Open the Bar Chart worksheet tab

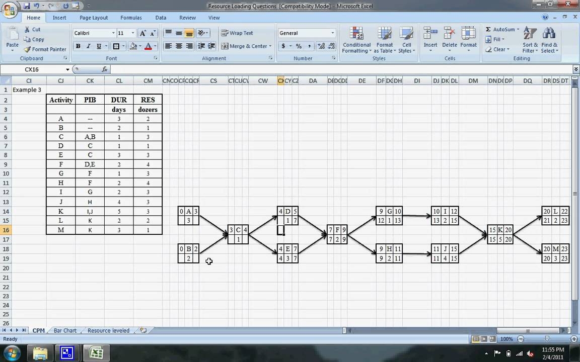65,330
